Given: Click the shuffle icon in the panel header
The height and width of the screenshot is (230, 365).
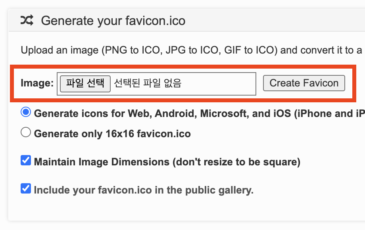Looking at the screenshot, I should tap(27, 20).
